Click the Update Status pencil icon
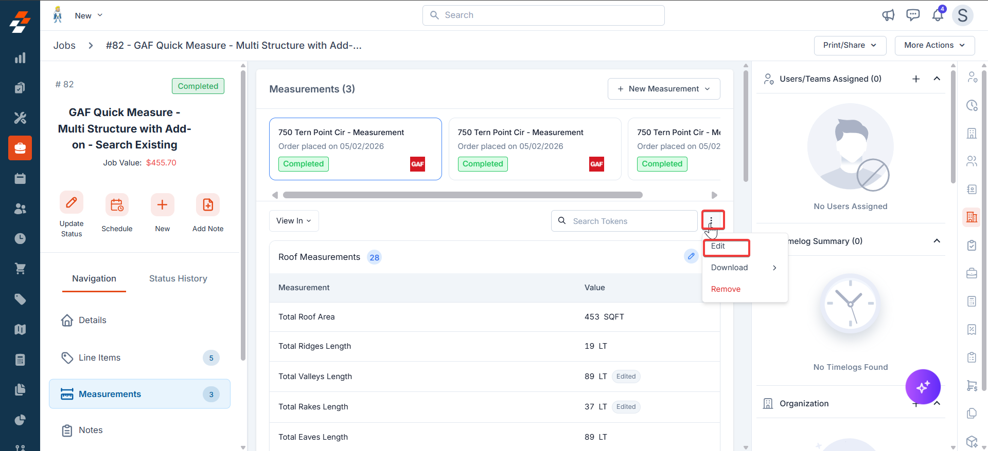Viewport: 988px width, 451px height. tap(72, 203)
